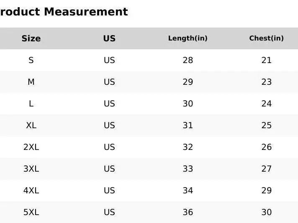The height and width of the screenshot is (223, 298).
Task: Click chest value 29 for size 4XL
Action: coord(267,190)
